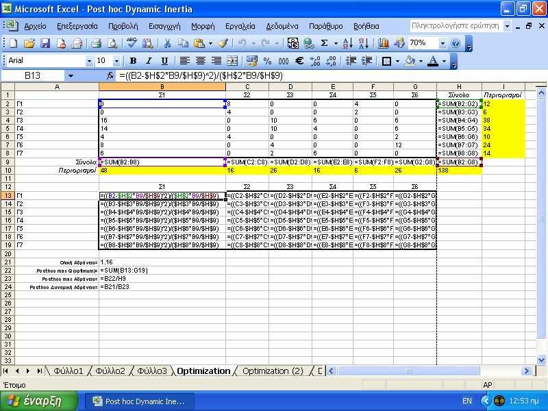Run spelling check icon
The height and width of the screenshot is (411, 548).
click(132, 43)
